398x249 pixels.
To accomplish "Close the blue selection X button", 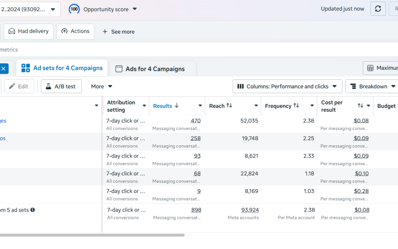I will point(4,69).
